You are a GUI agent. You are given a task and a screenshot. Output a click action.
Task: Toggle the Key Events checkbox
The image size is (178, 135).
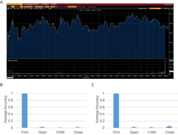pos(88,6)
